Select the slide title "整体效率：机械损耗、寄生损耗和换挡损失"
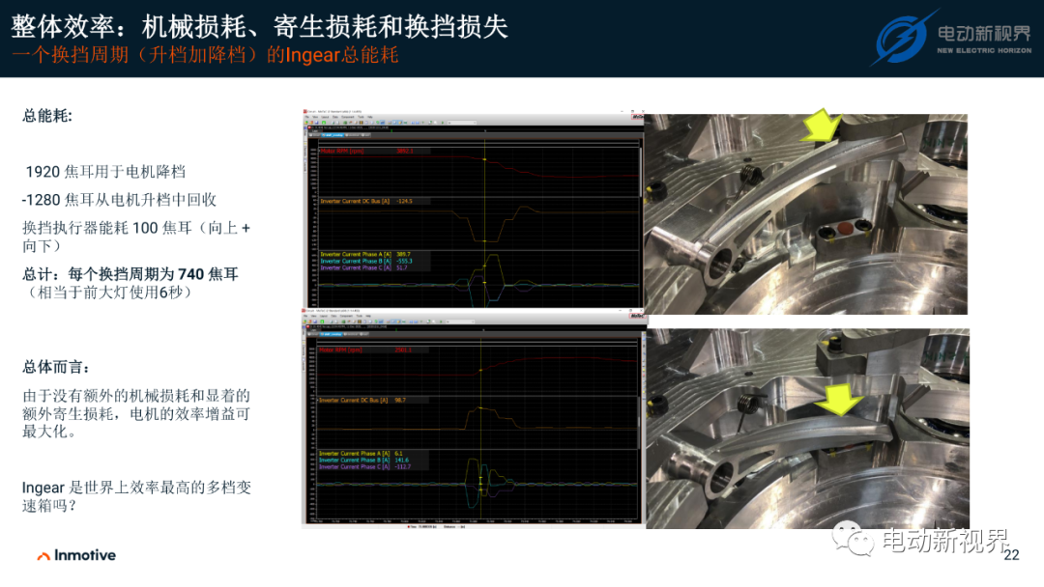The image size is (1044, 587). pos(260,27)
